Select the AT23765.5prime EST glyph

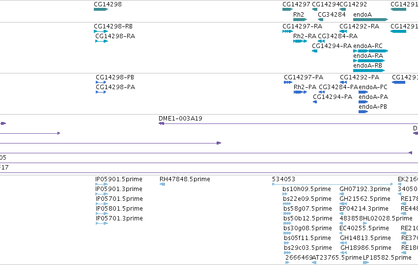314,263
